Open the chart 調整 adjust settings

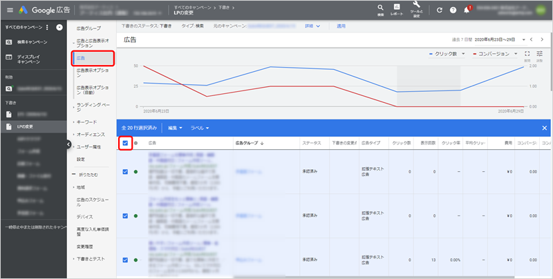tap(540, 55)
